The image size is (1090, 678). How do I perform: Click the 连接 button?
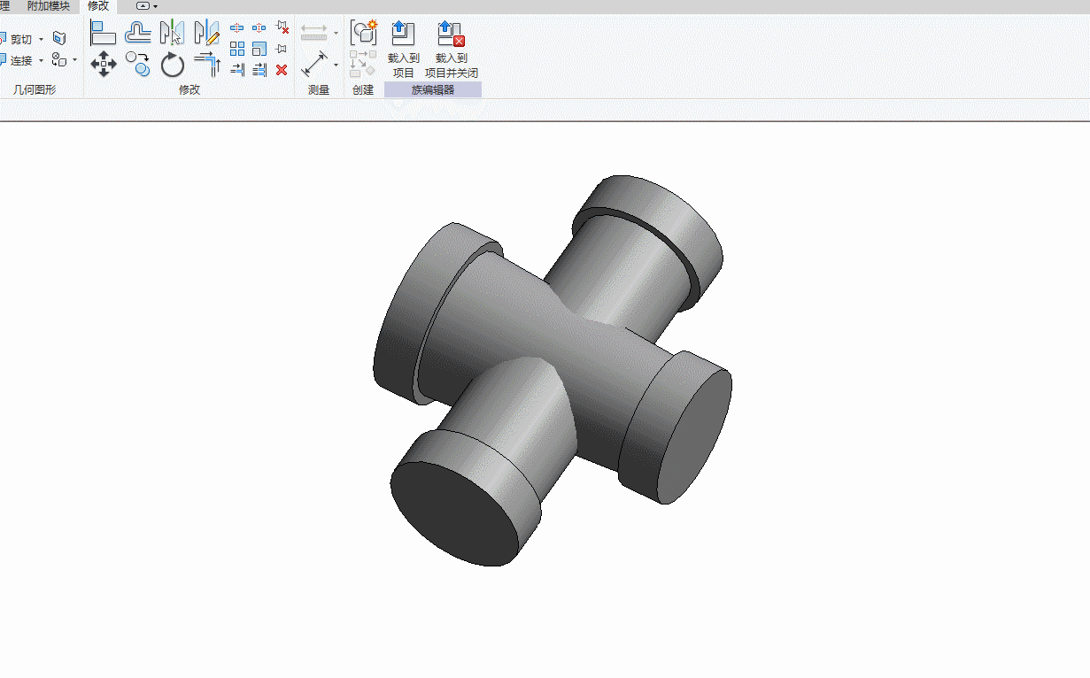pos(15,61)
